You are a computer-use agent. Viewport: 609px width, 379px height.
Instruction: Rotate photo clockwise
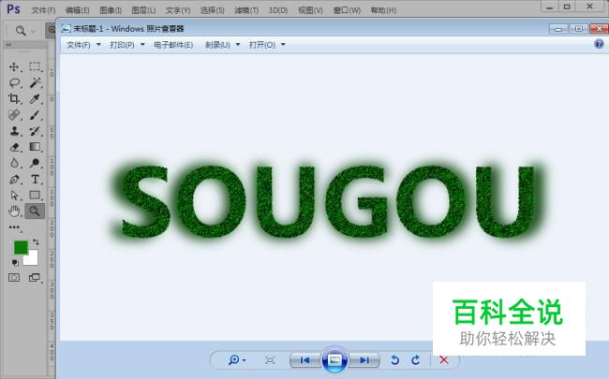[x=416, y=360]
